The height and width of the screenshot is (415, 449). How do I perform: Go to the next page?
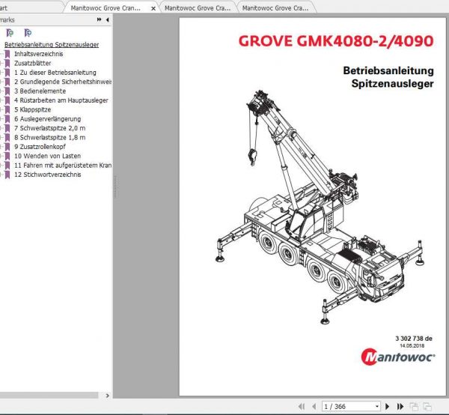[x=387, y=406]
